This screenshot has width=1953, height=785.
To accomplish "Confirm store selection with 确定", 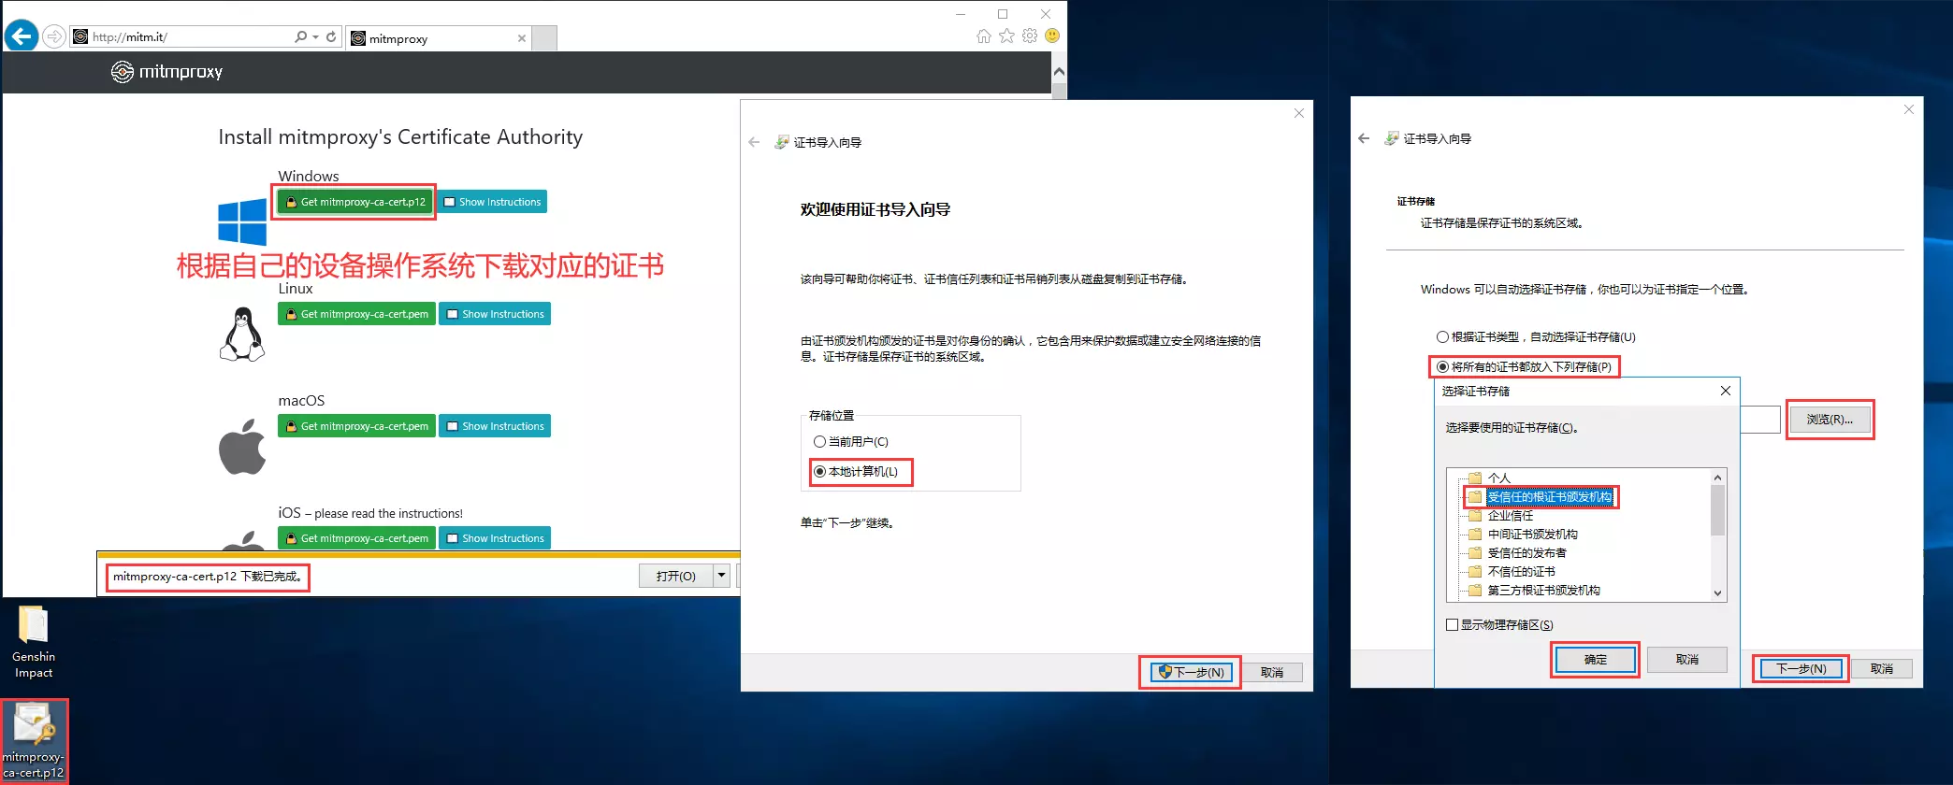I will pyautogui.click(x=1596, y=659).
